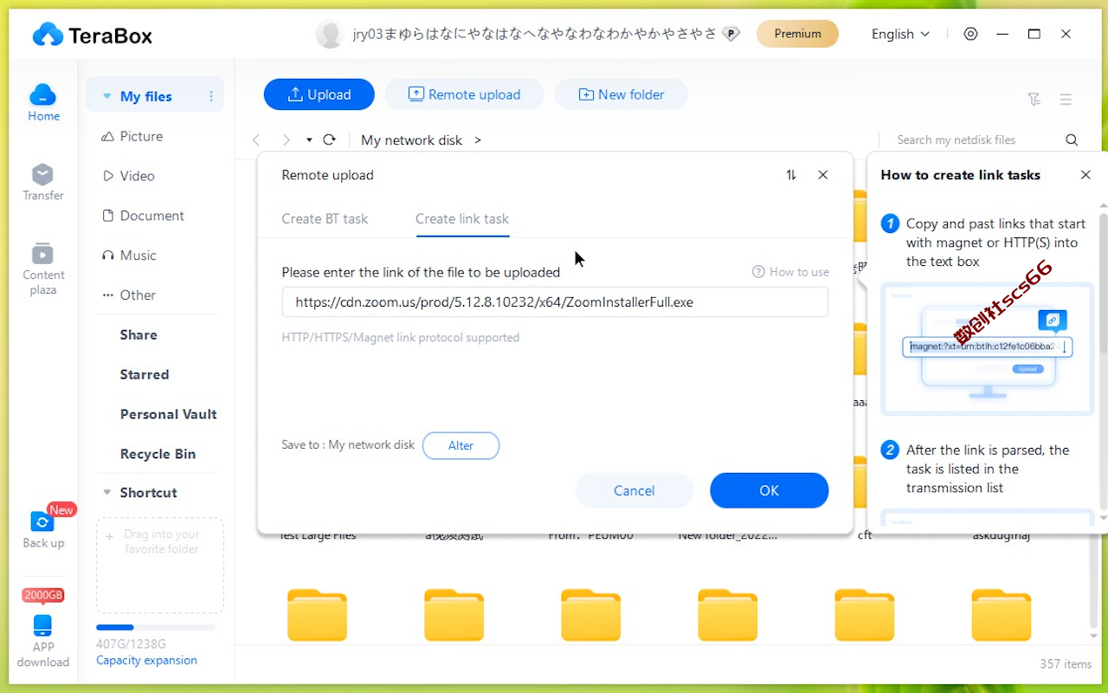The height and width of the screenshot is (693, 1108).
Task: Select the Create link task tab
Action: (462, 219)
